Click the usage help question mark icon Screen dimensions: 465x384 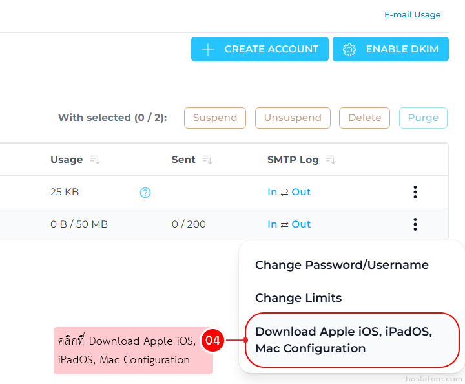[x=145, y=193]
